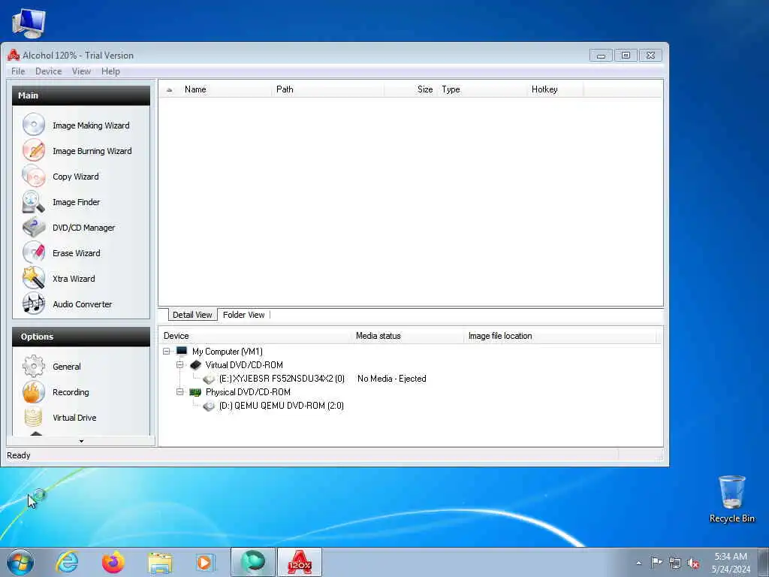Click the Device column header
Screen dimensions: 769x577
click(x=255, y=336)
